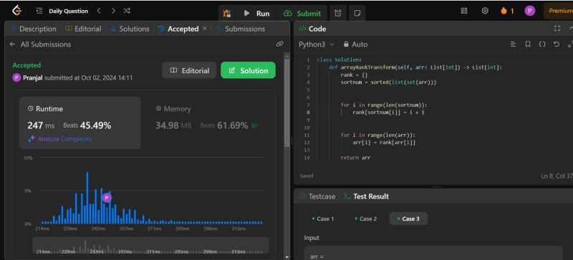This screenshot has height=260, width=573.
Task: Reset code with undo arrow icon
Action: pyautogui.click(x=557, y=44)
